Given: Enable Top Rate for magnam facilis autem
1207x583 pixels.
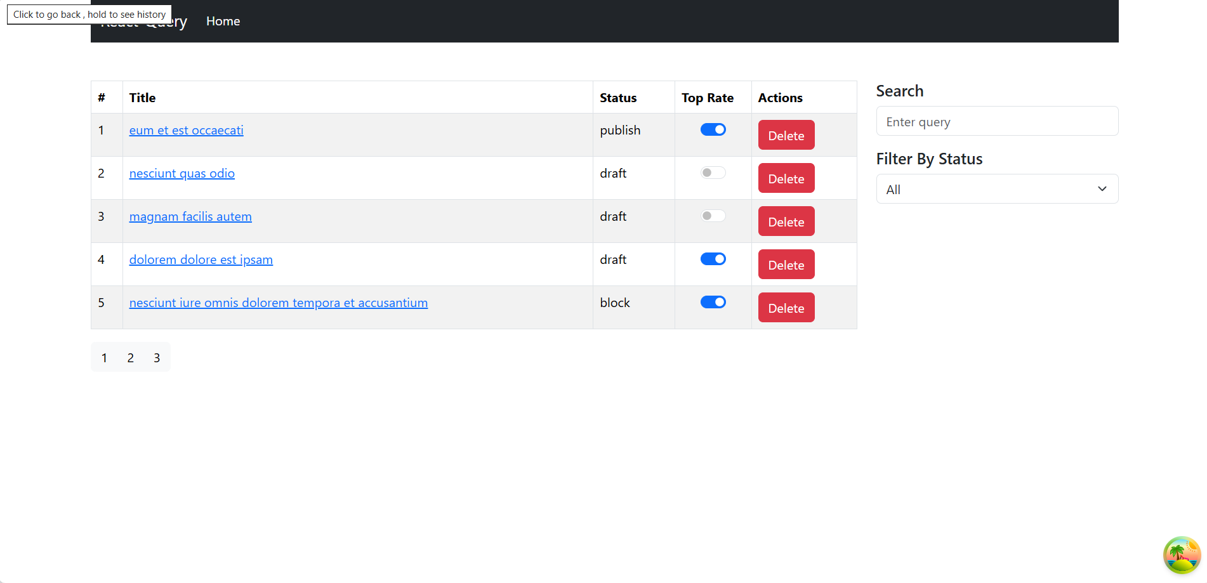Looking at the screenshot, I should pyautogui.click(x=713, y=216).
